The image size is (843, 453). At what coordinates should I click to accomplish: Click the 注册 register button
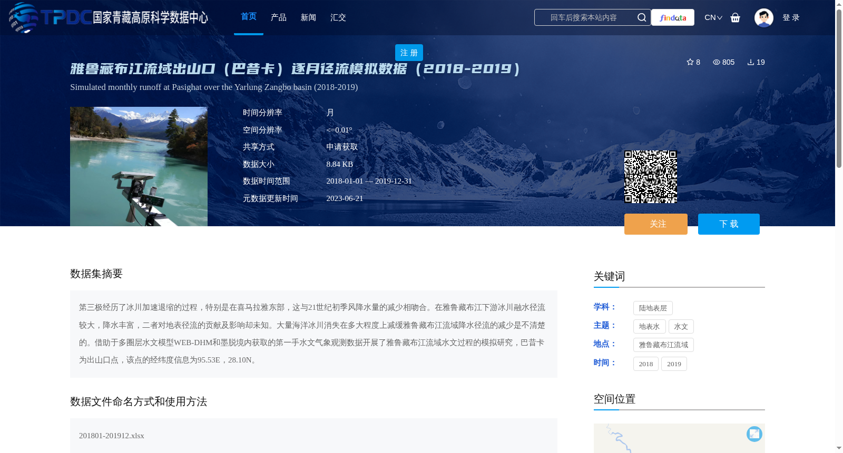pos(409,53)
